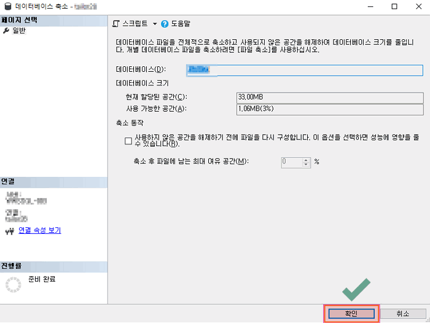The height and width of the screenshot is (323, 430).
Task: Enable reorganize files before releasing space checkbox
Action: tap(128, 141)
